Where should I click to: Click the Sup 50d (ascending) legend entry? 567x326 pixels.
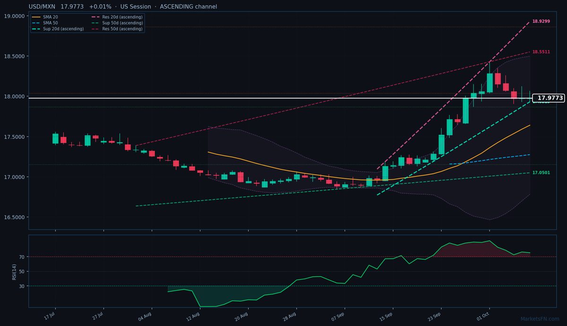coord(116,23)
